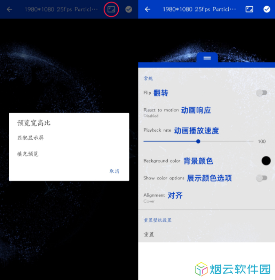Click the Background color label
Viewport: 275px width, 280px height.
[162, 161]
